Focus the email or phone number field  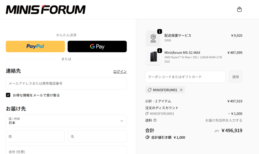(x=66, y=83)
